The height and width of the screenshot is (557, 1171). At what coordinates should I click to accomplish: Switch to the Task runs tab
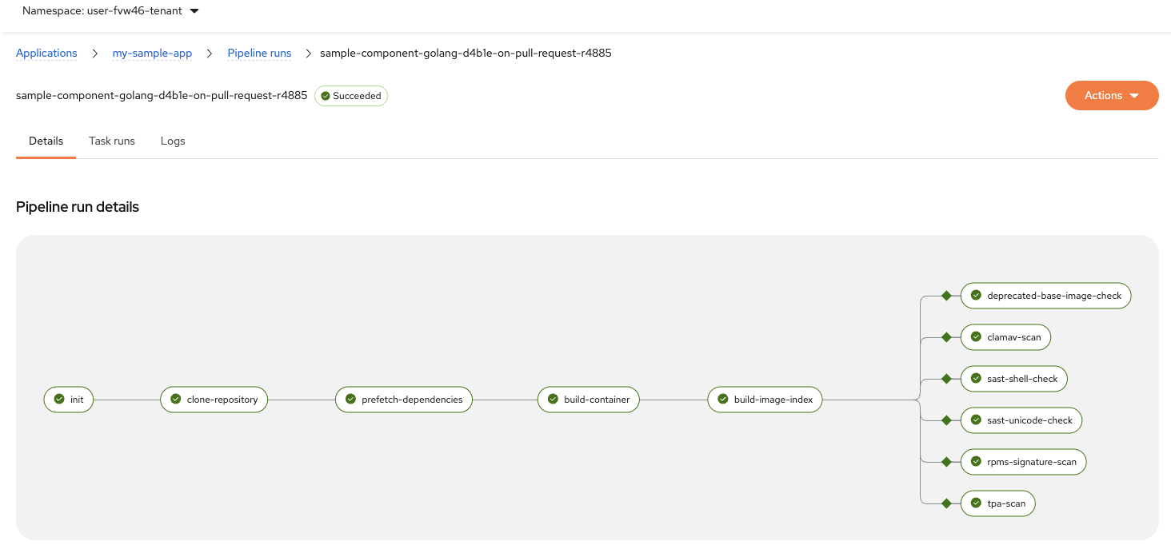[112, 141]
